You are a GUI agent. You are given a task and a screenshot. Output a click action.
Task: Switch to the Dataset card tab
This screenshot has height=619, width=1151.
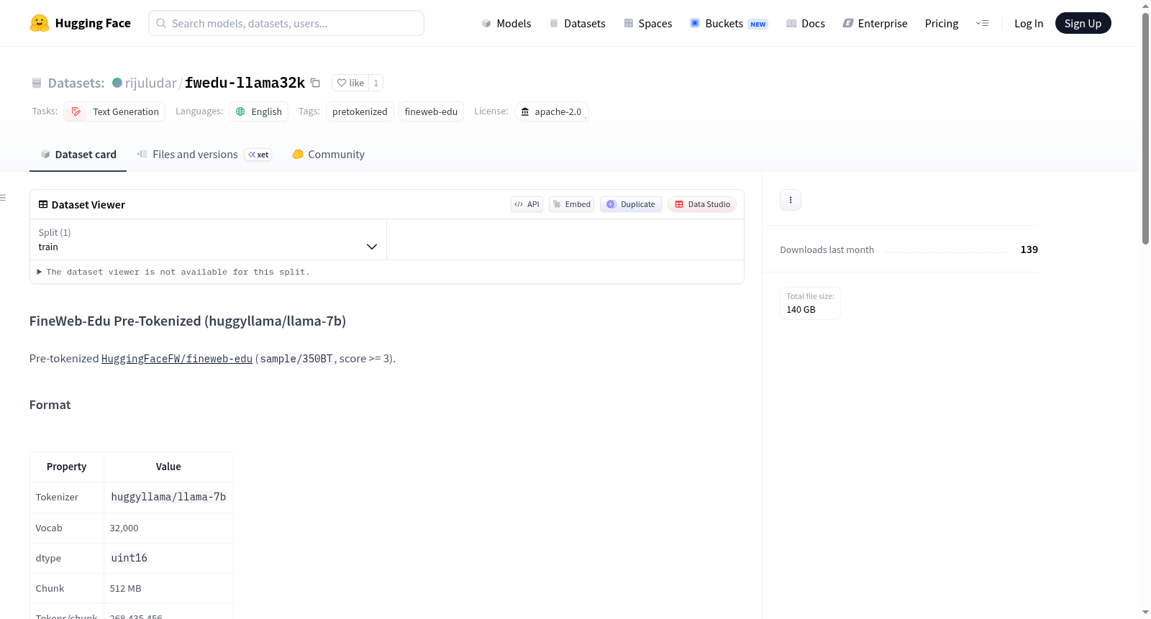coord(78,155)
